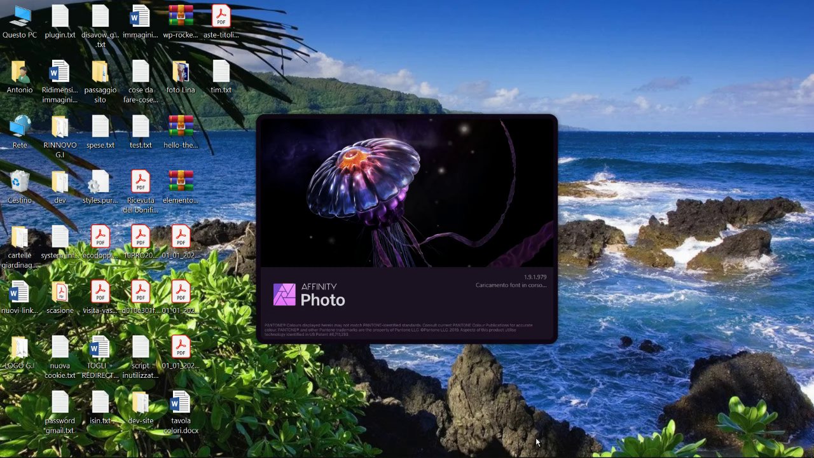Select the 10PRO20... PDF file
Image resolution: width=814 pixels, height=458 pixels.
(141, 242)
